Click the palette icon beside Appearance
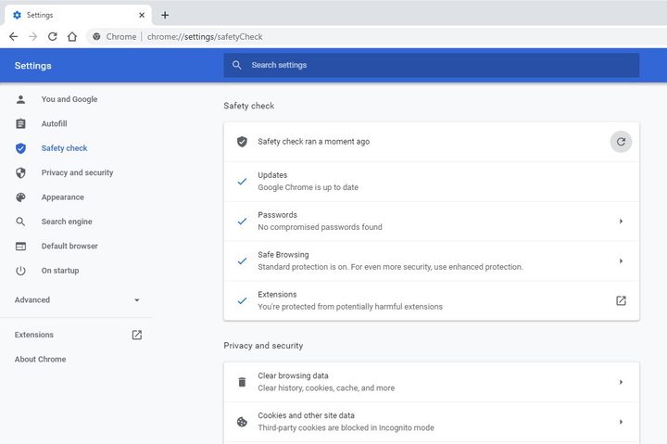Image resolution: width=667 pixels, height=444 pixels. (x=20, y=197)
